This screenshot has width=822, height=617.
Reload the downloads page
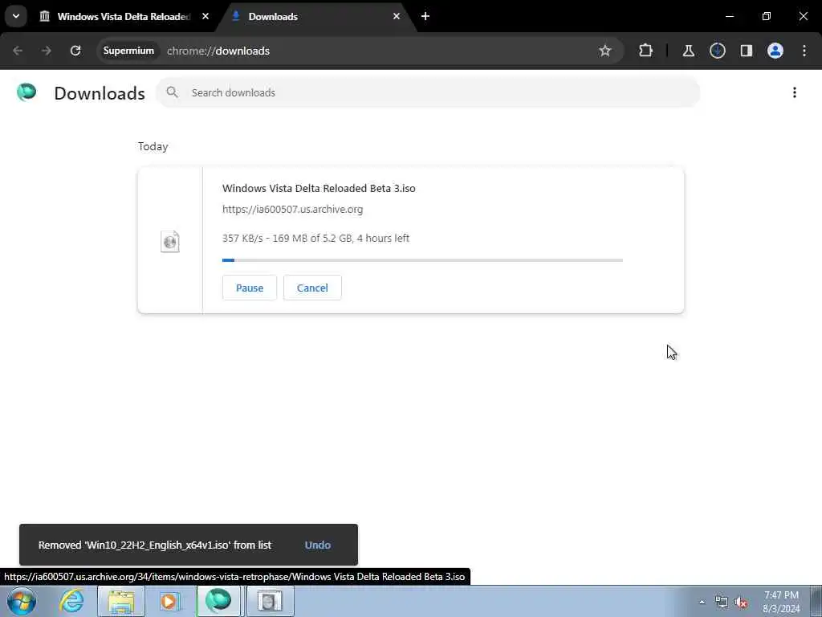coord(75,51)
